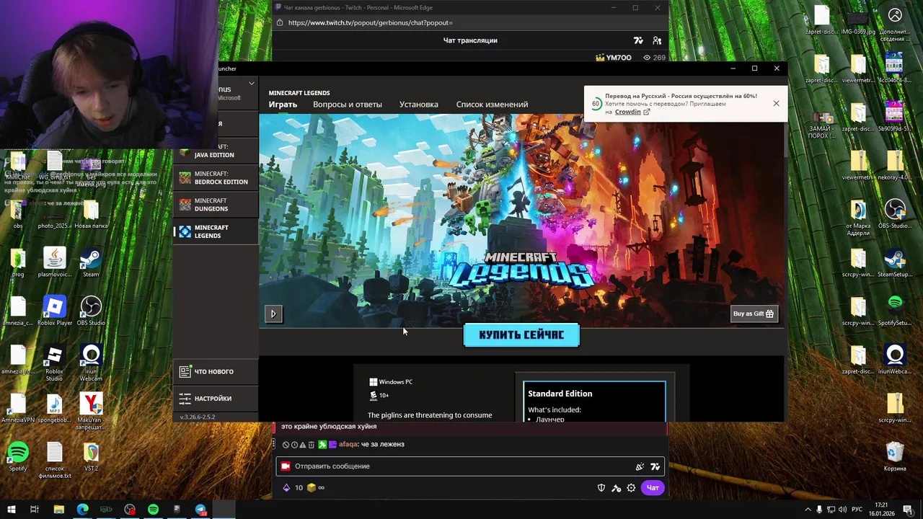
Task: Expand the launcher account dropdown chevron
Action: tap(251, 84)
